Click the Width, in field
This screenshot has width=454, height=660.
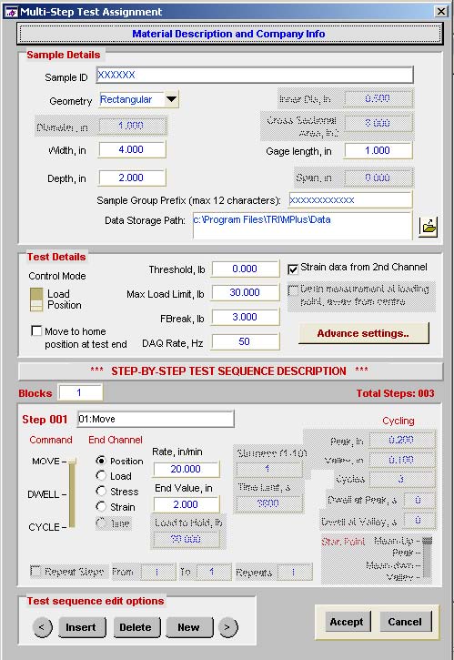(132, 150)
